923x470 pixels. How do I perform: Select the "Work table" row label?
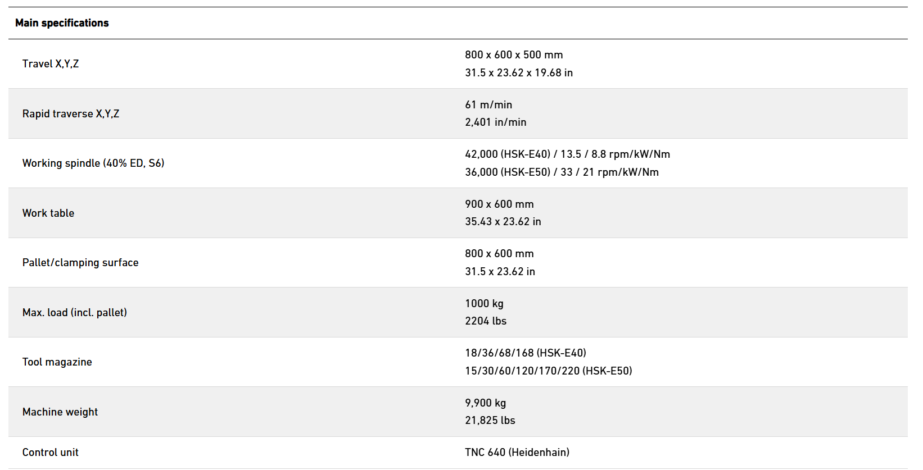(48, 213)
